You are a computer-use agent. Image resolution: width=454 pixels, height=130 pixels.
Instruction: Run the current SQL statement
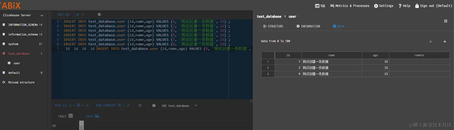[113, 105]
